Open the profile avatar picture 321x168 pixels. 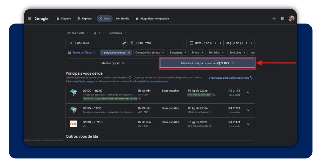pyautogui.click(x=291, y=18)
